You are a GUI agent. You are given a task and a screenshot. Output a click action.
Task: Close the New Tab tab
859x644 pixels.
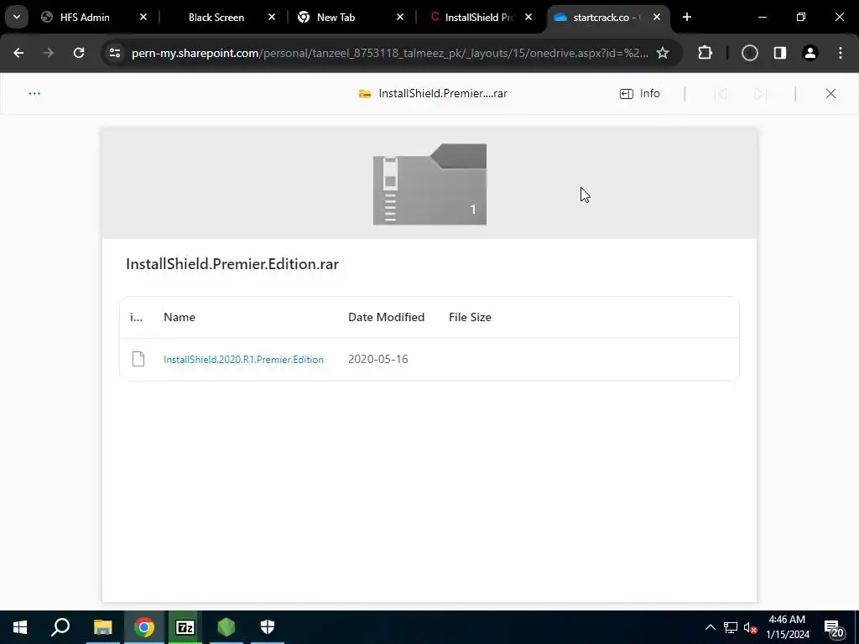(400, 18)
